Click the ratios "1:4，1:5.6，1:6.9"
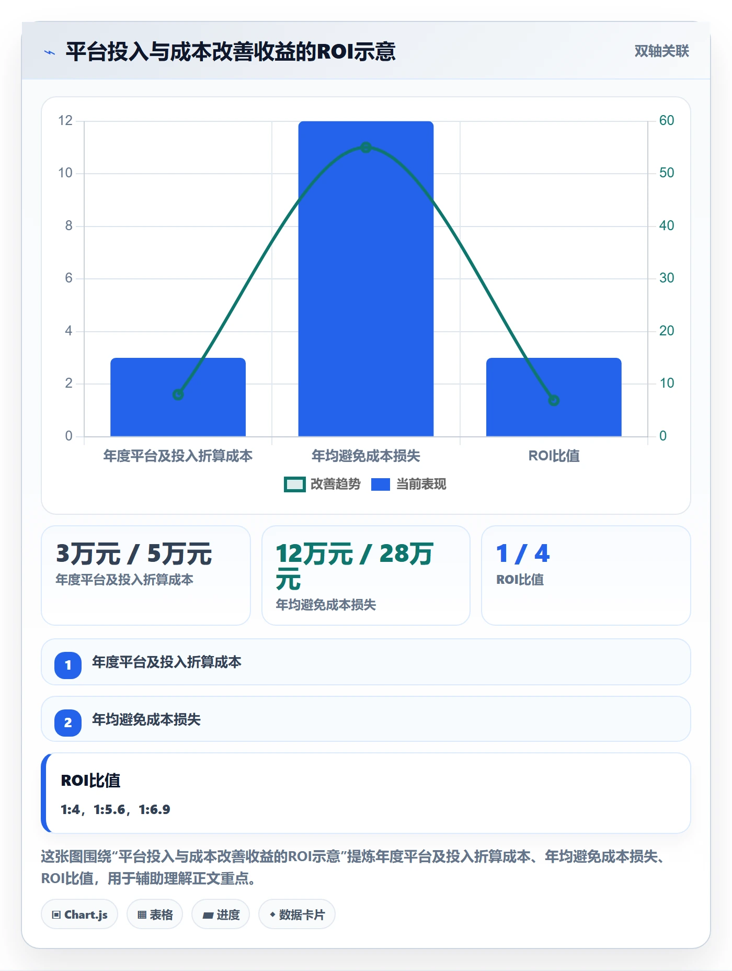Screen dimensions: 732x971 point(116,809)
